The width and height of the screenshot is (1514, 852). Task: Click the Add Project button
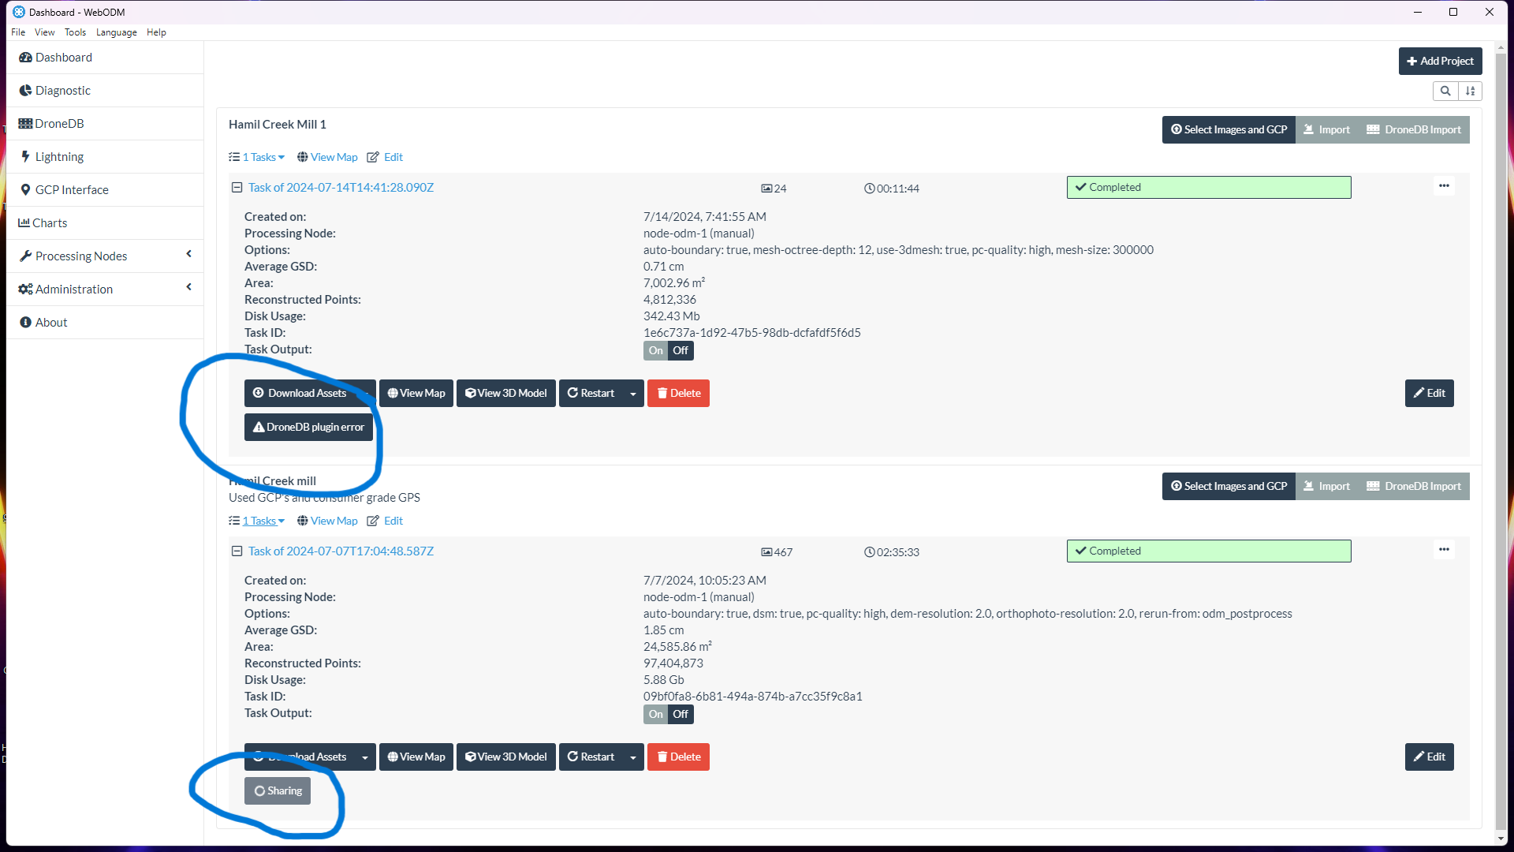[1440, 61]
